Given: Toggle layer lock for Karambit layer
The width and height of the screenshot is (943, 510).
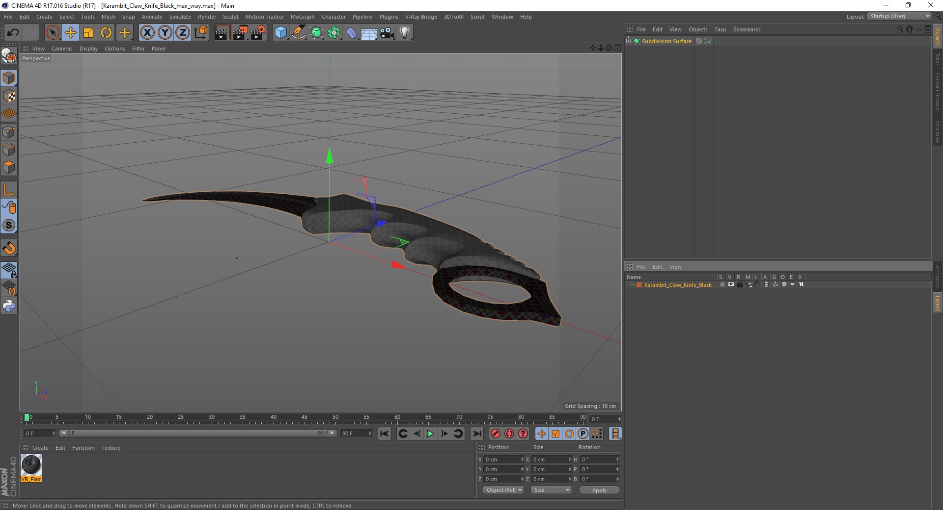Looking at the screenshot, I should [757, 284].
